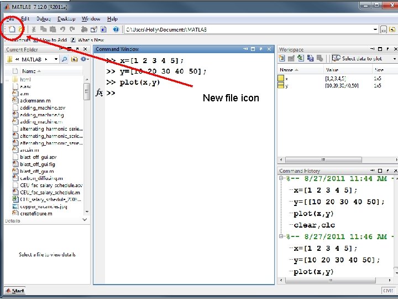This screenshot has width=398, height=299.
Task: Open the MATLAB folder breadcrumb dropdown arrow
Action: [56, 59]
